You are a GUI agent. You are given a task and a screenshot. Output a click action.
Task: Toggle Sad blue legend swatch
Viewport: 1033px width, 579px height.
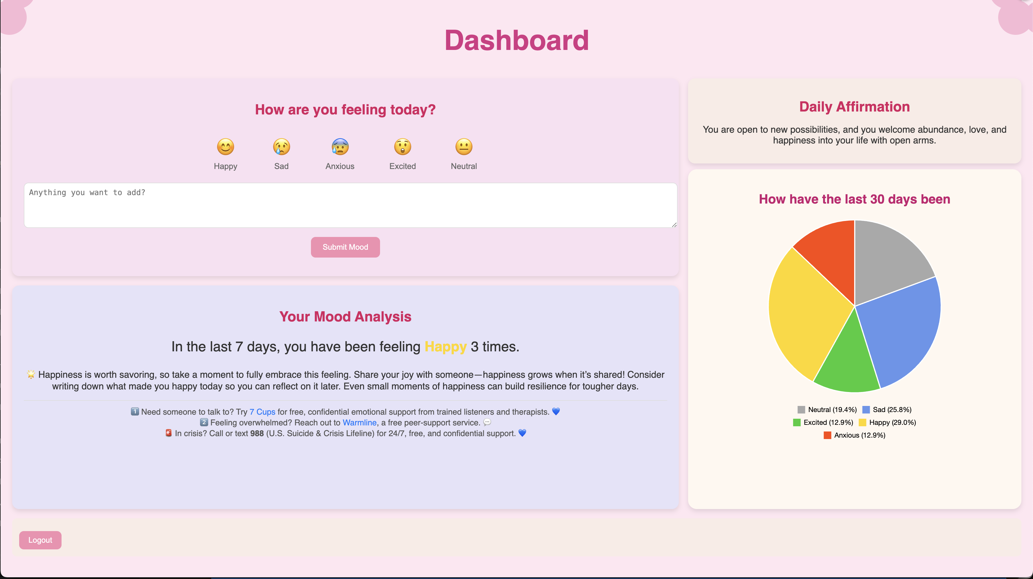pyautogui.click(x=866, y=410)
